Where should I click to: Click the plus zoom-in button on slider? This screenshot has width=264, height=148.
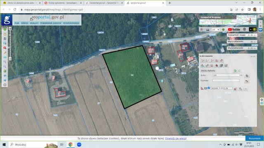pyautogui.click(x=10, y=29)
